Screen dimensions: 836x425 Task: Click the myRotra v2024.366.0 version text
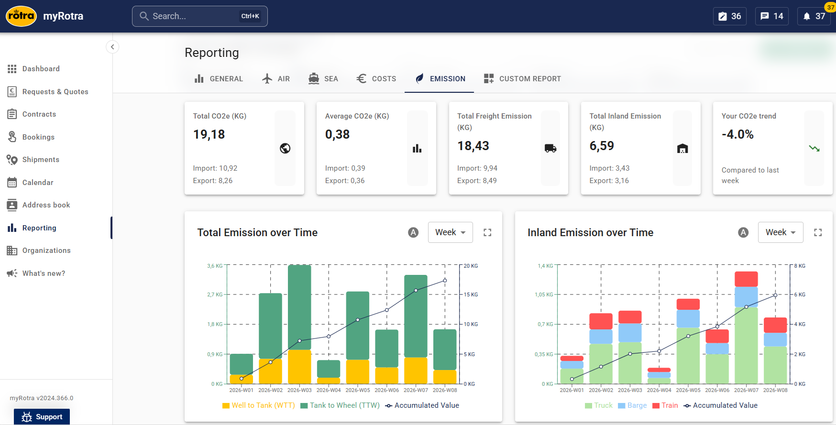click(42, 398)
